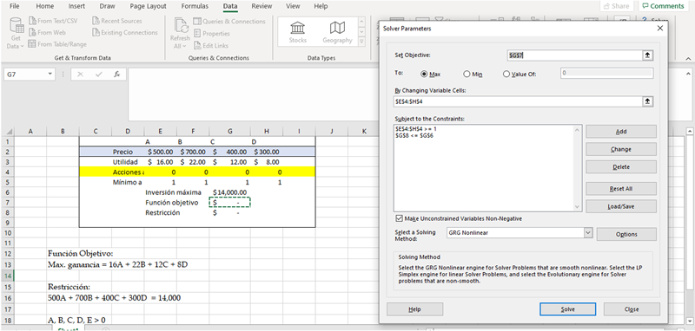Open the Name Box dropdown arrow

(50, 75)
